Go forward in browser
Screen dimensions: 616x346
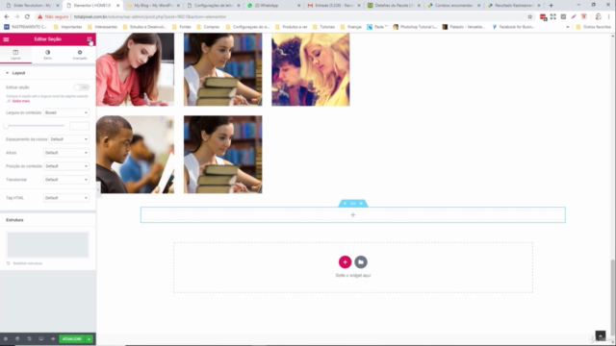coord(17,16)
